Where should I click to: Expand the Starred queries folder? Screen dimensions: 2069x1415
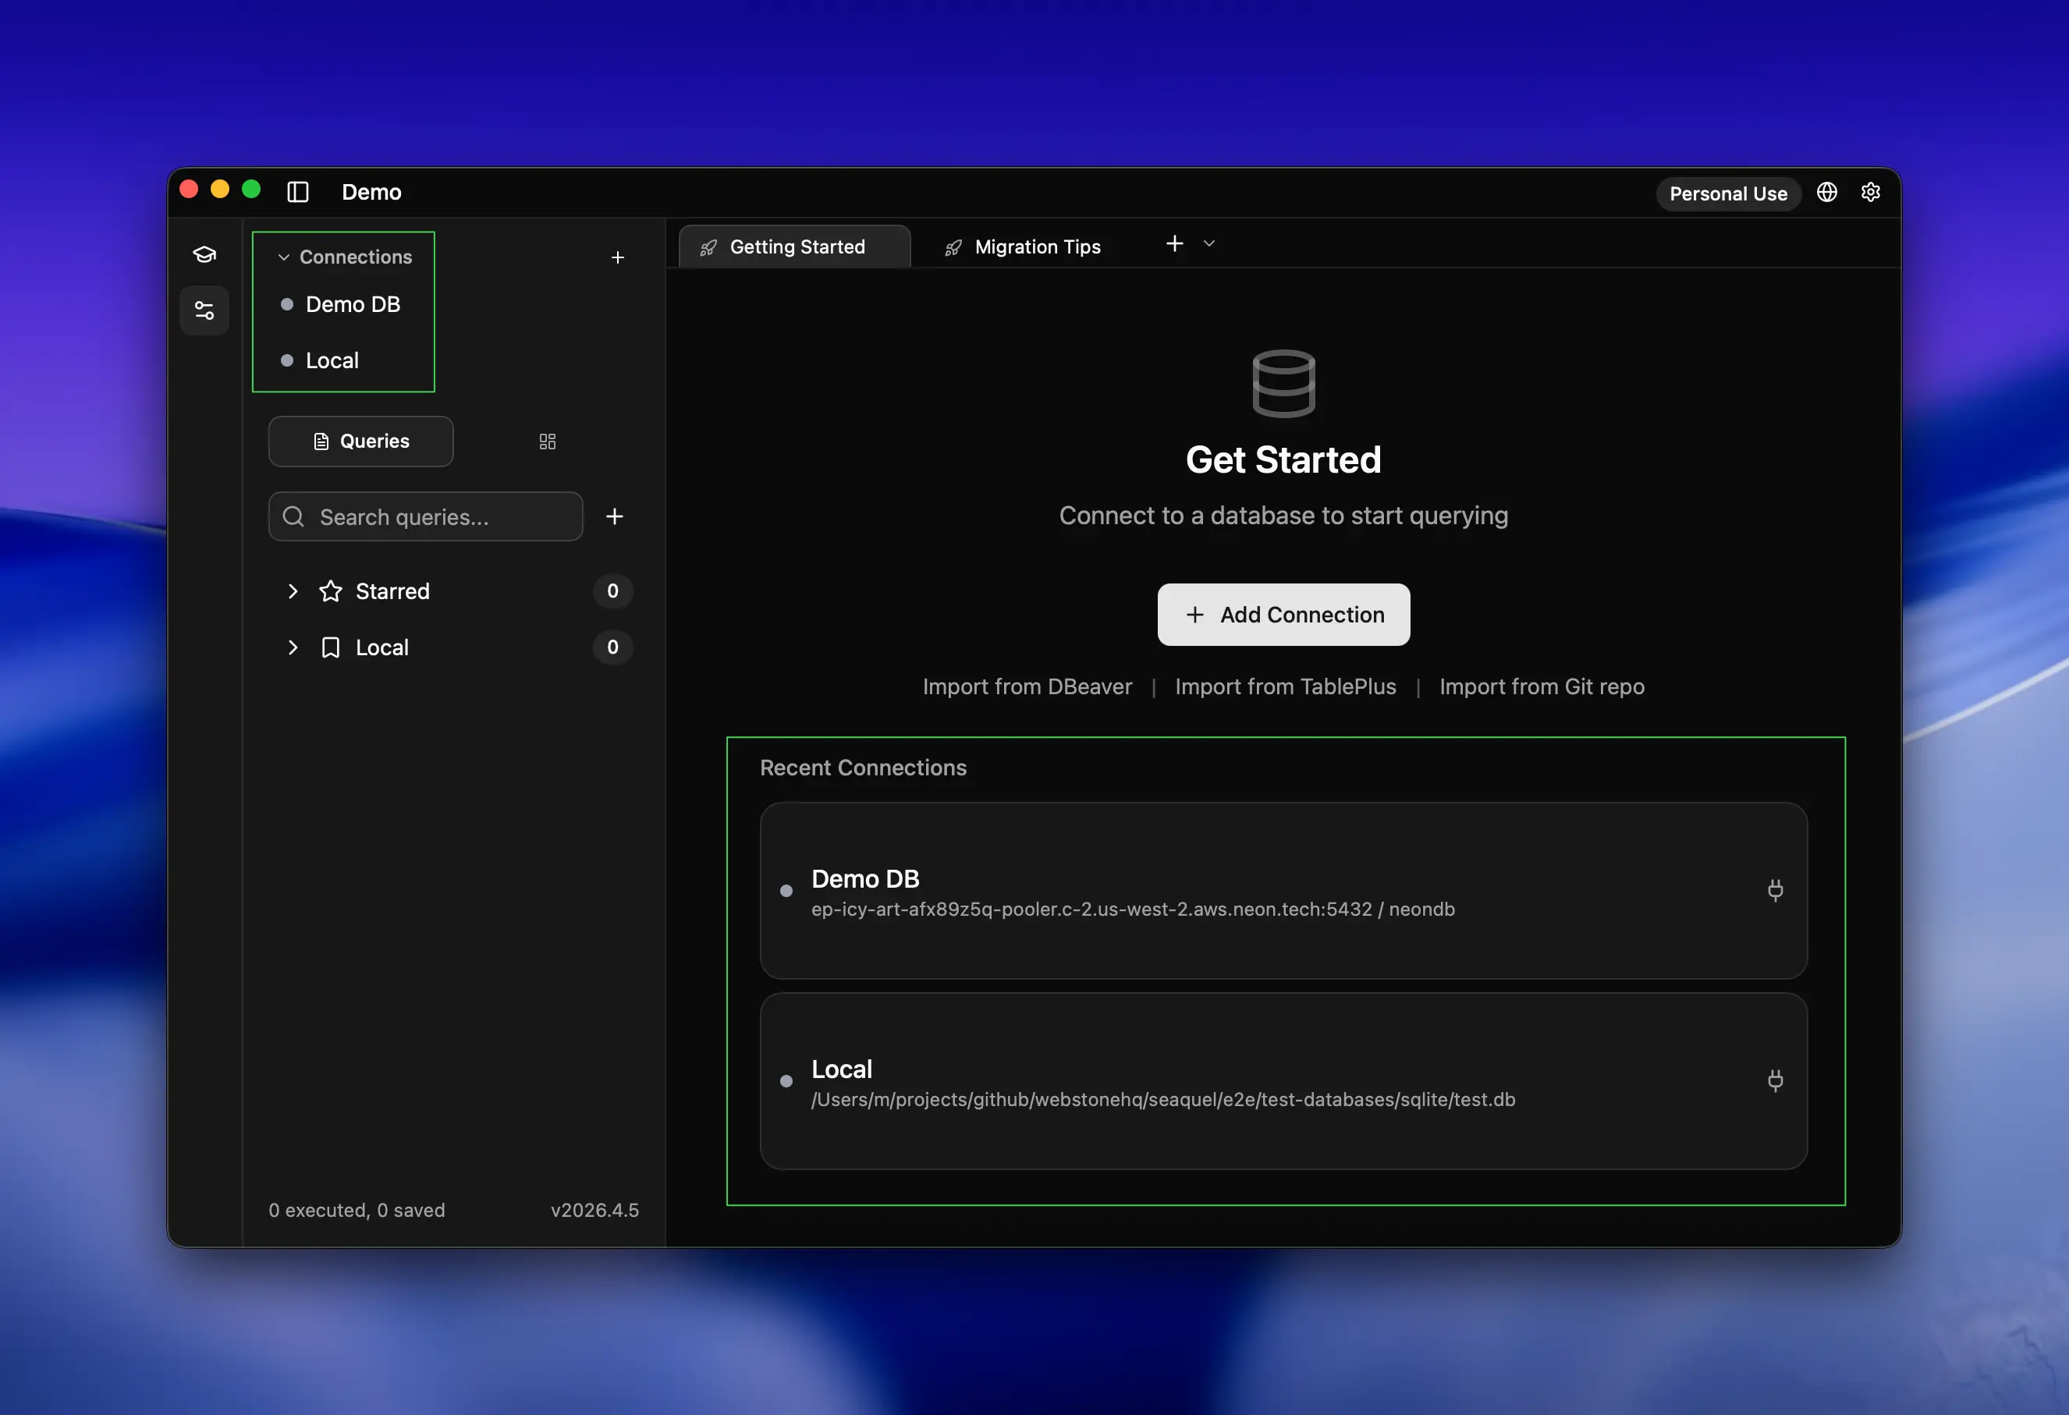click(x=293, y=591)
